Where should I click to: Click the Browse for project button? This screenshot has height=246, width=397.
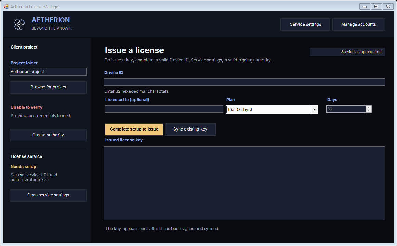(48, 87)
